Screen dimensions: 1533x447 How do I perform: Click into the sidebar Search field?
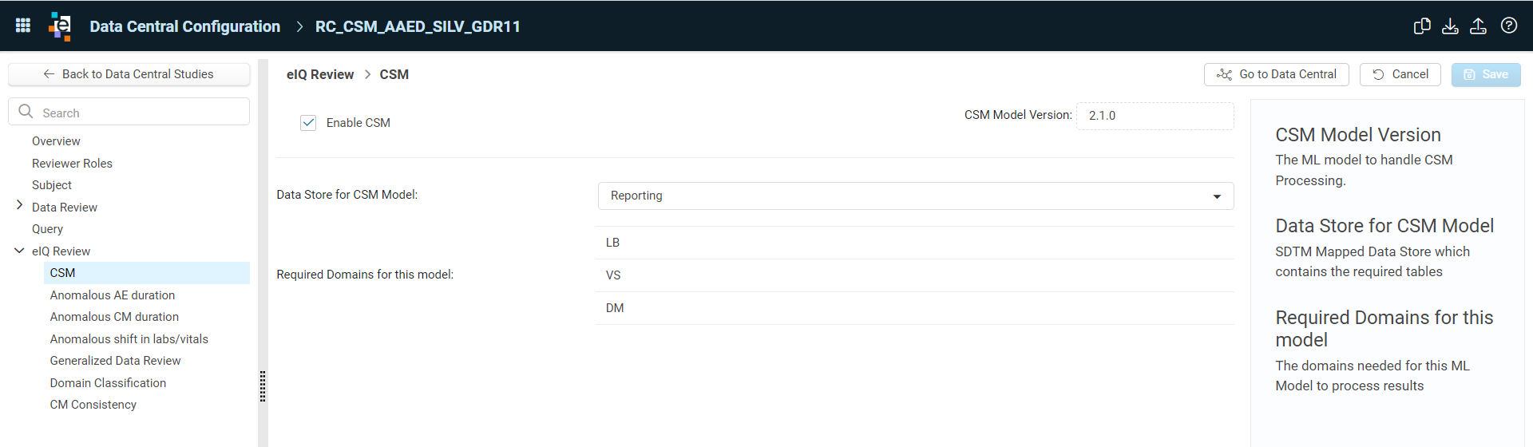[x=129, y=112]
